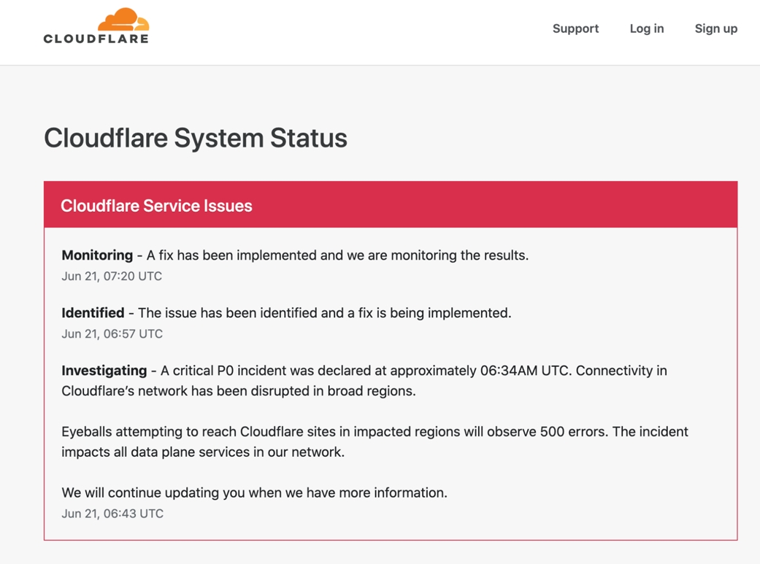Screen dimensions: 760x564
Task: Click the orange Cloudflare cloud logo
Action: coord(123,20)
